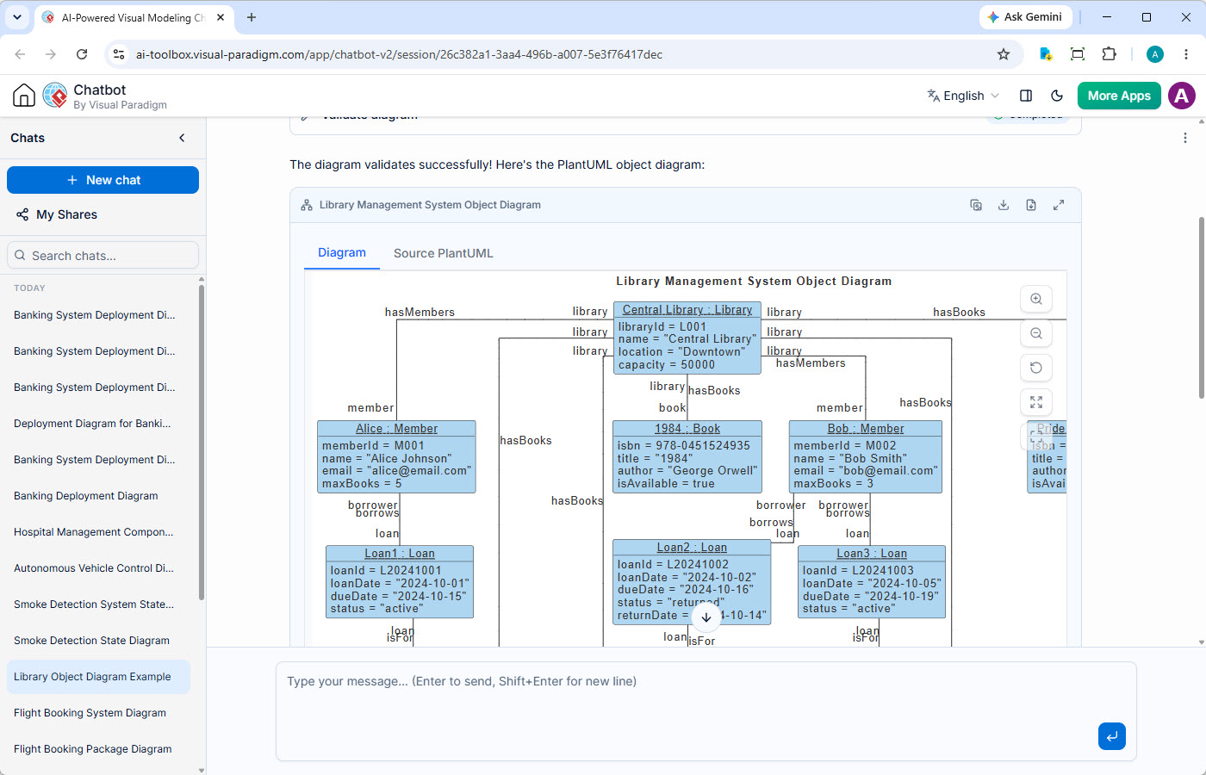This screenshot has height=775, width=1206.
Task: Copy the diagram image using the copy icon
Action: [976, 205]
